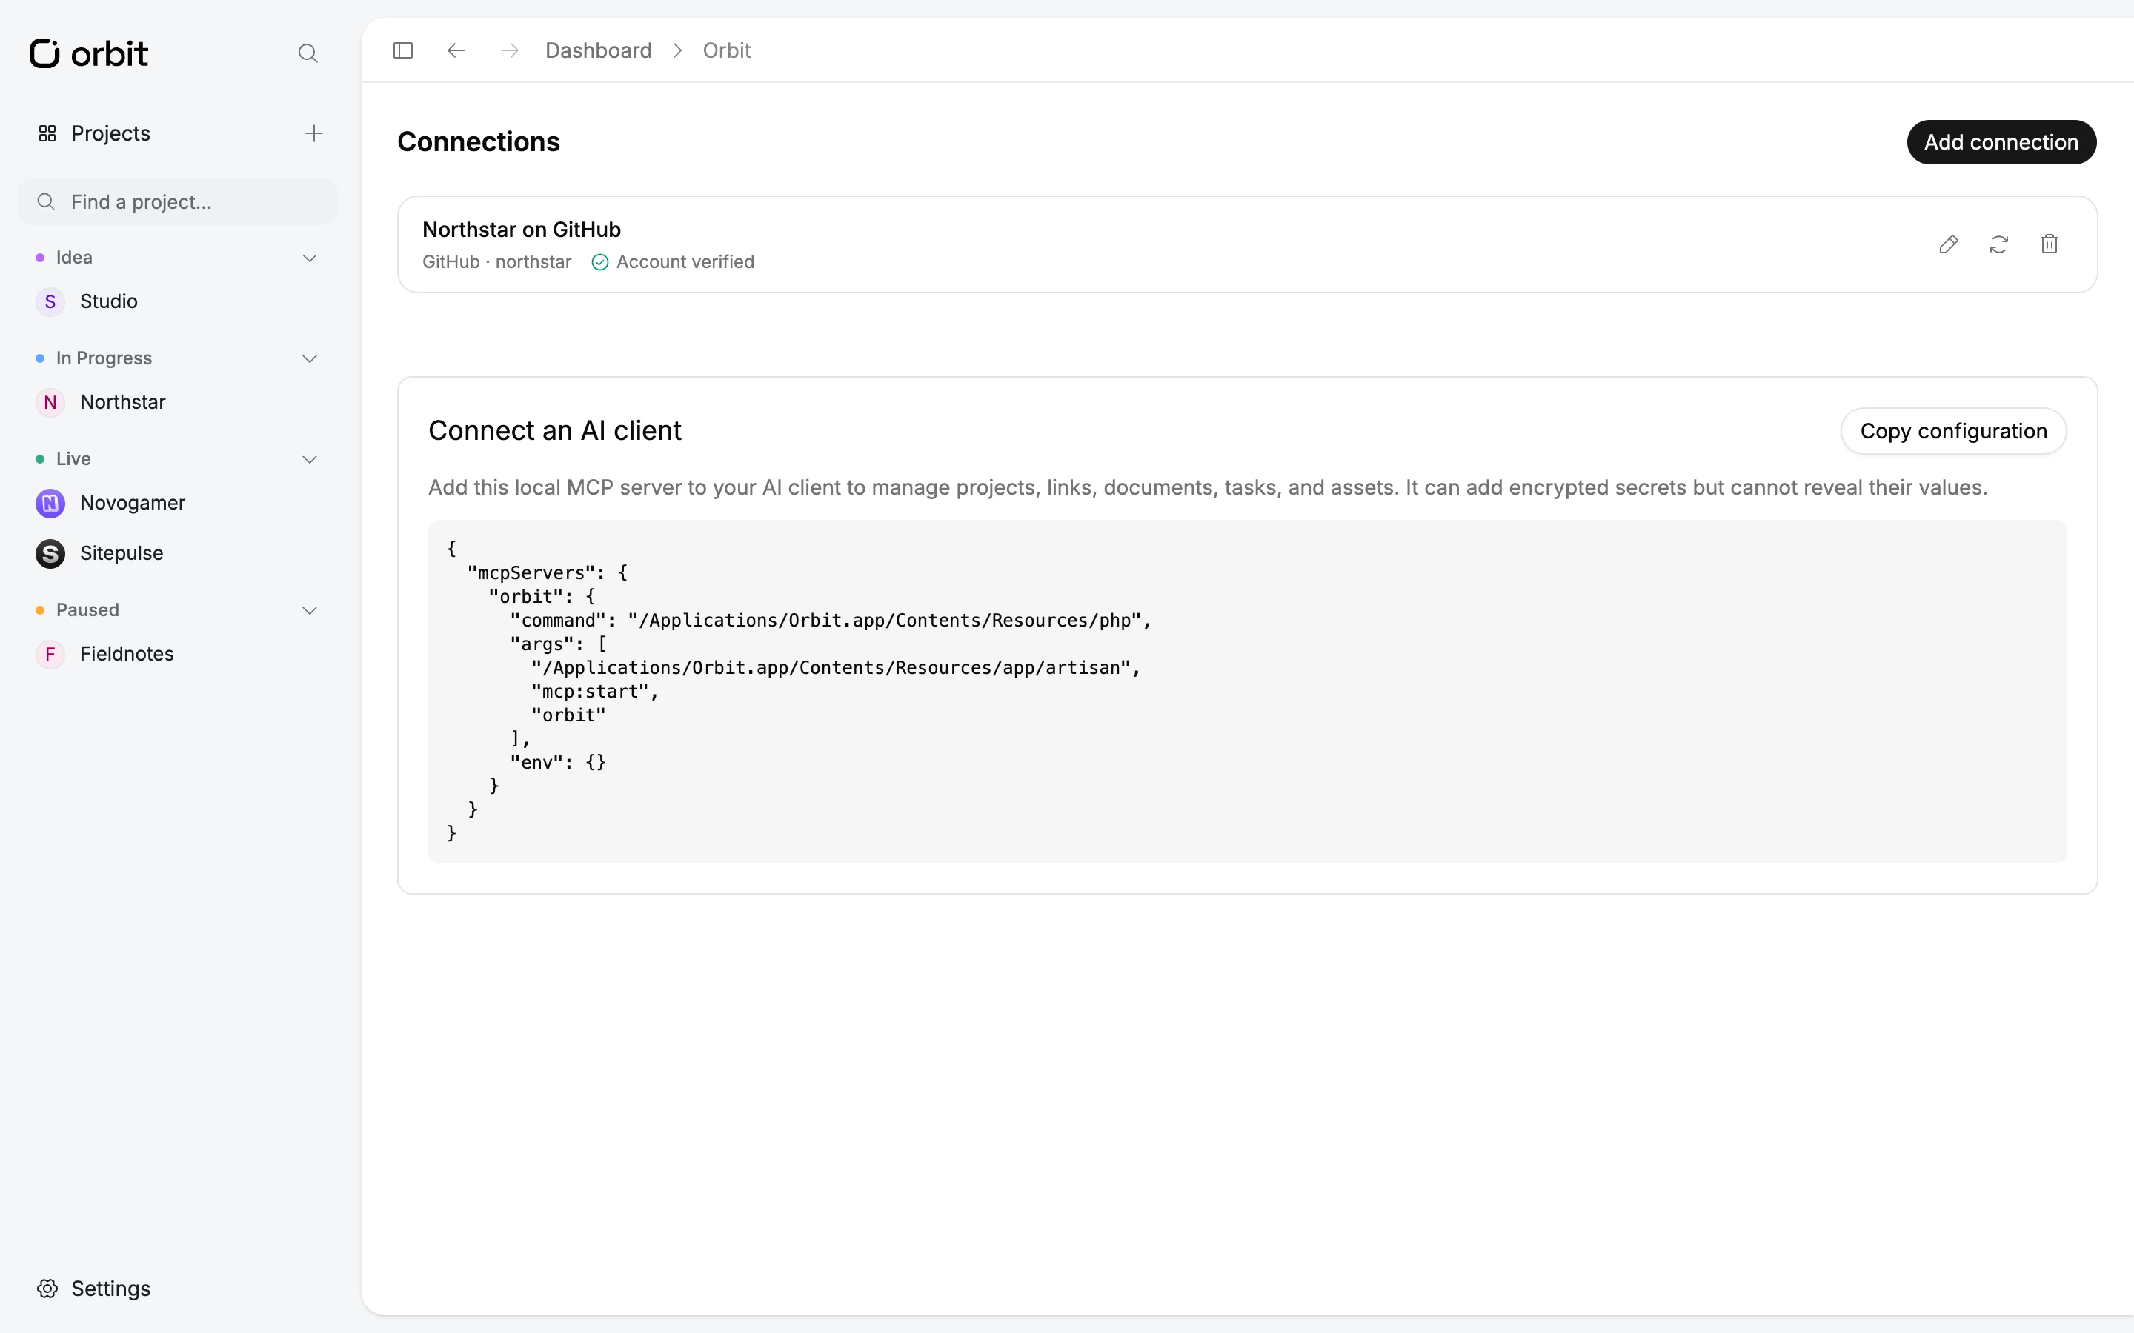Image resolution: width=2134 pixels, height=1333 pixels.
Task: Click the Account verified status text
Action: (x=685, y=262)
